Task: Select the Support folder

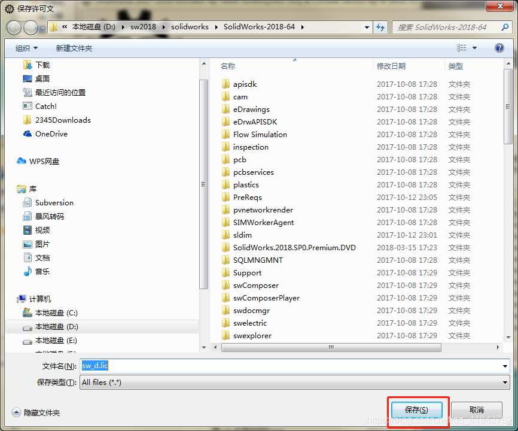Action: [242, 273]
